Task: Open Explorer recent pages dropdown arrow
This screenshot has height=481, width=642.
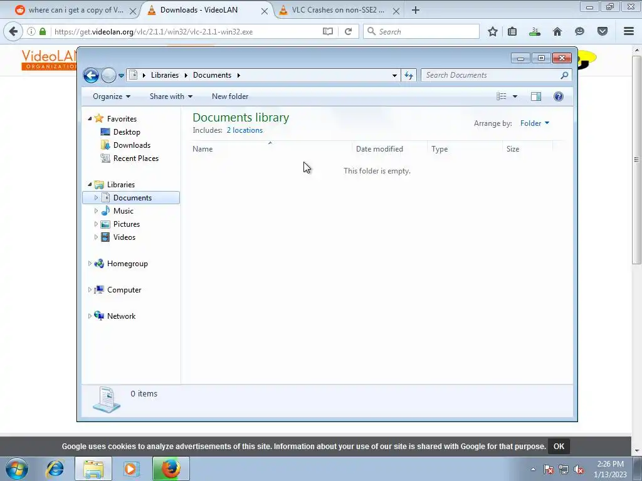Action: click(121, 76)
